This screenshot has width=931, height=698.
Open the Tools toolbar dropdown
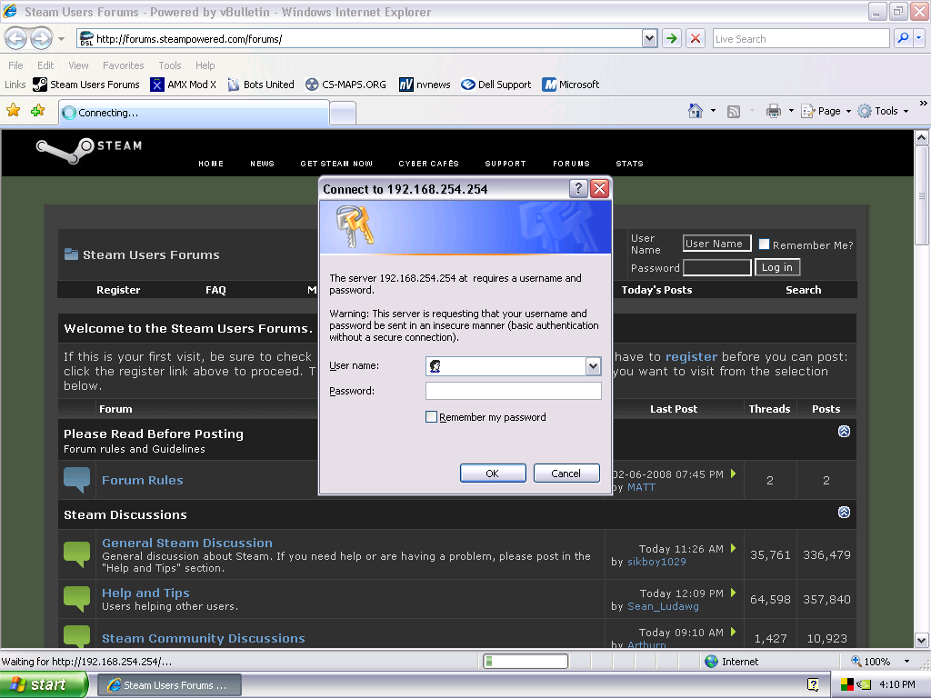click(x=884, y=111)
